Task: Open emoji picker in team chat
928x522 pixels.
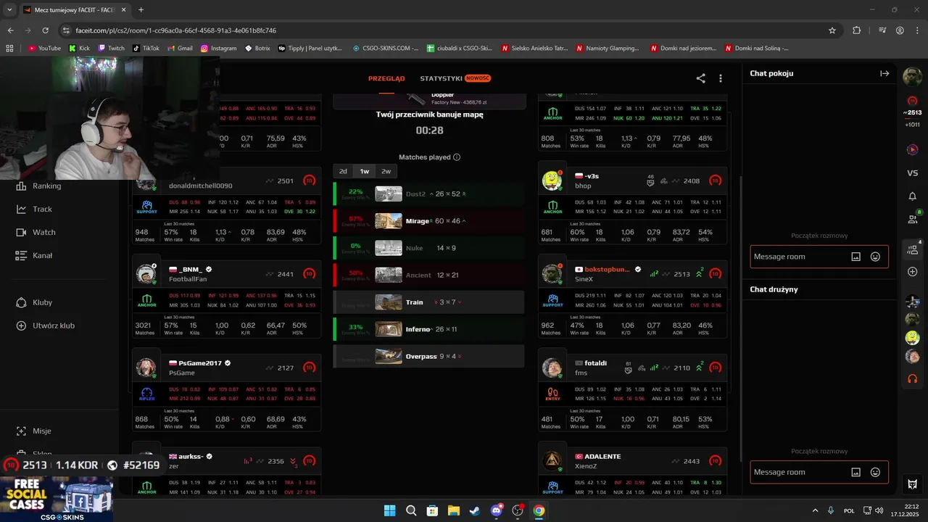Action: click(x=875, y=472)
